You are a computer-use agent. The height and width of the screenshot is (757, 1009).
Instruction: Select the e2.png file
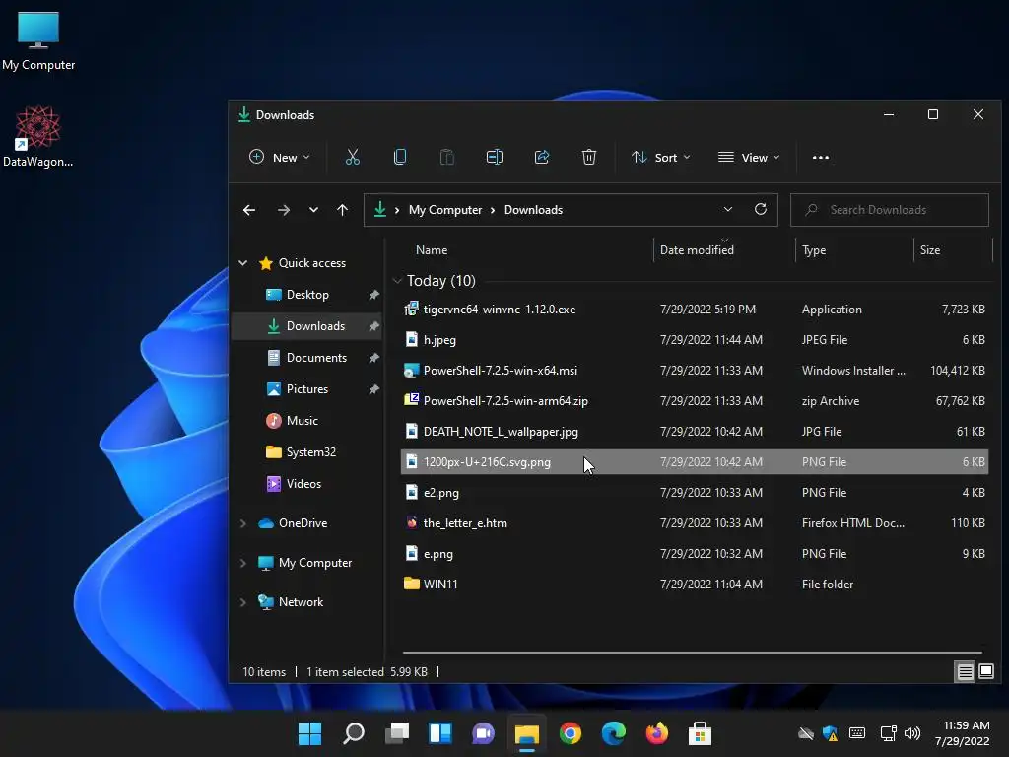[695, 493]
